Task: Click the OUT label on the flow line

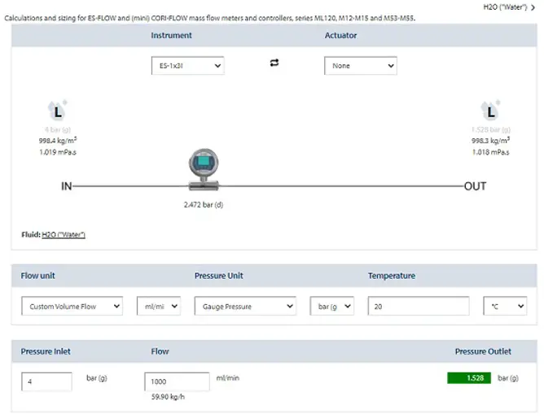Action: tap(475, 186)
